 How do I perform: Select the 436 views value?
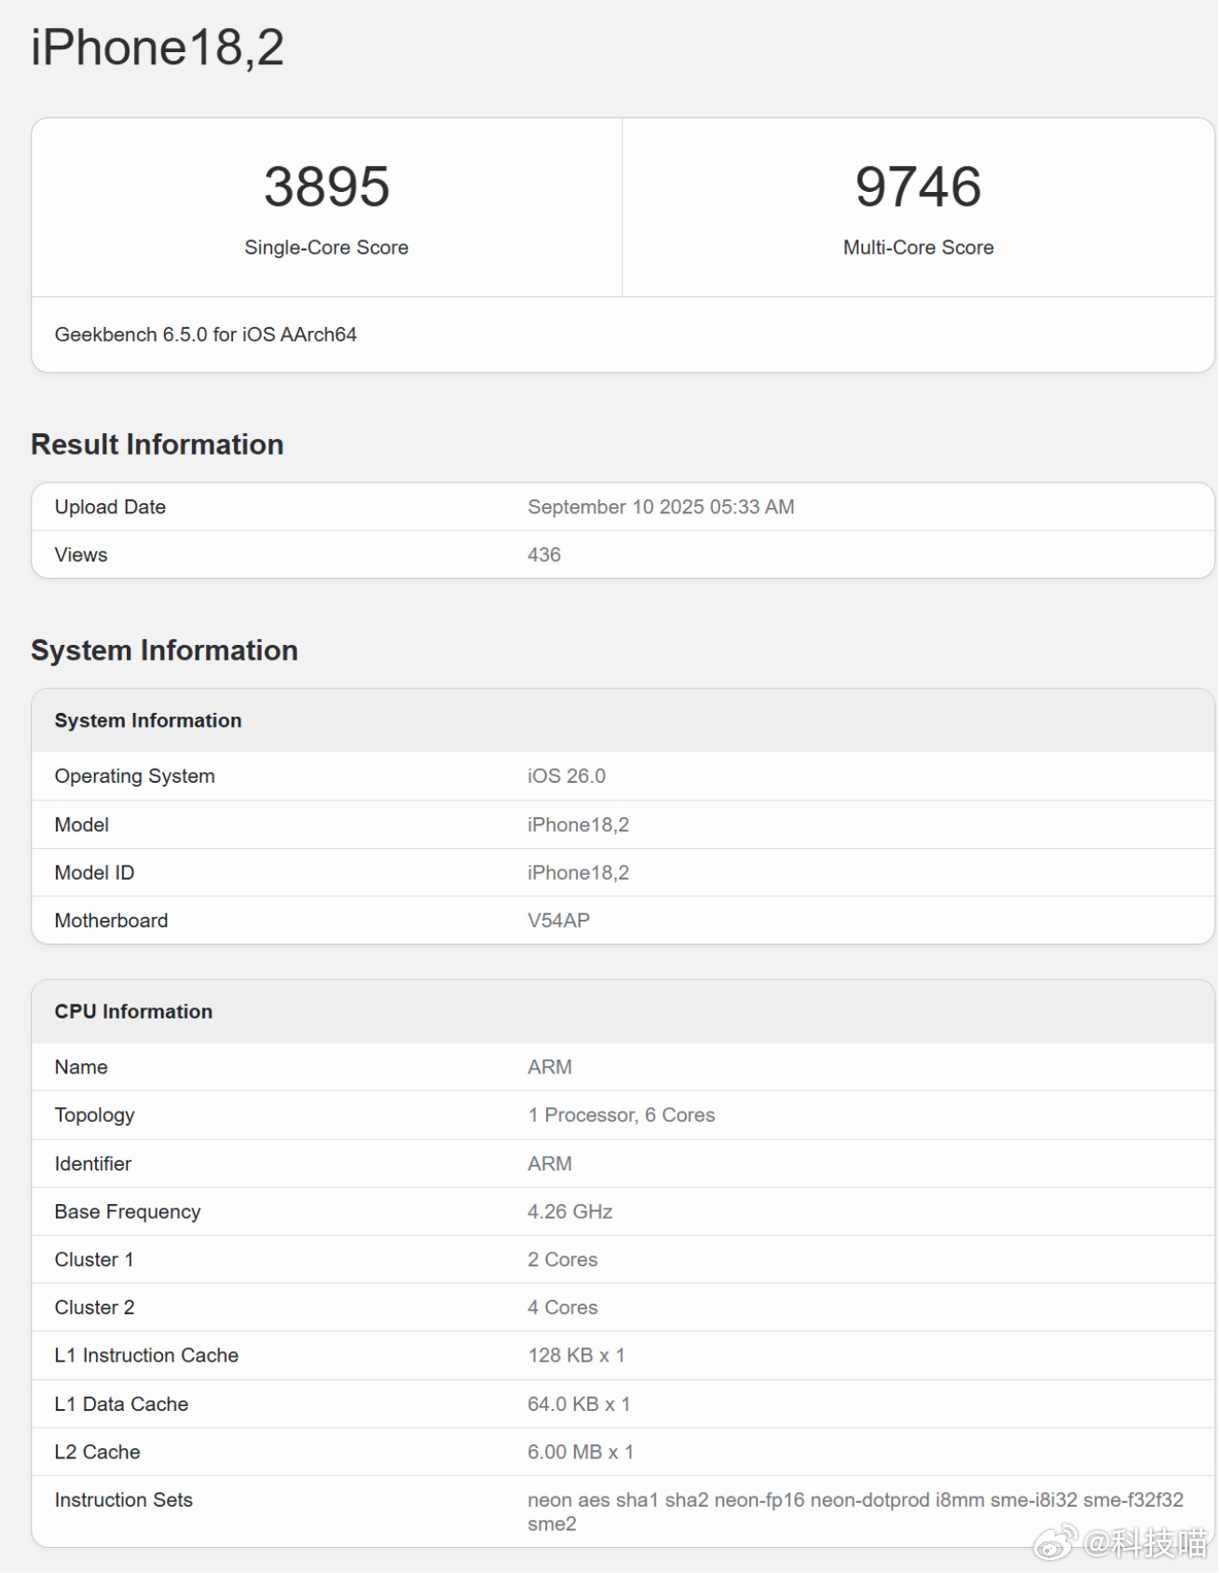(544, 554)
